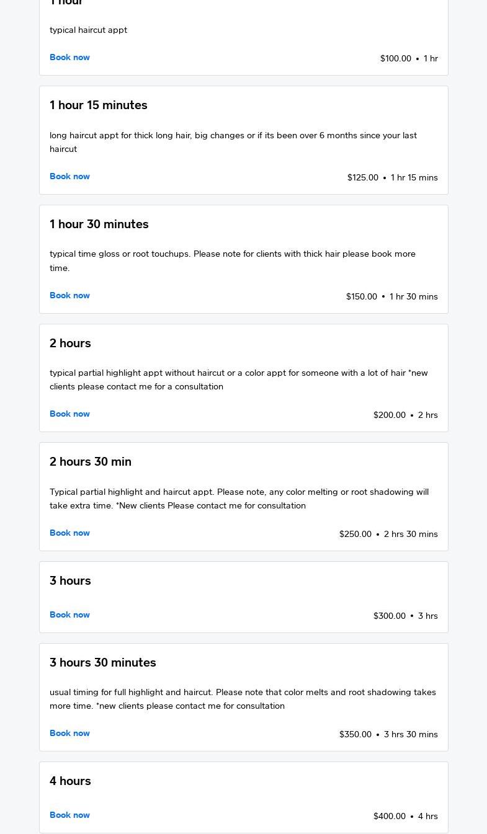Select the "3 hours 30 minutes" title
The height and width of the screenshot is (834, 487).
[x=103, y=663]
